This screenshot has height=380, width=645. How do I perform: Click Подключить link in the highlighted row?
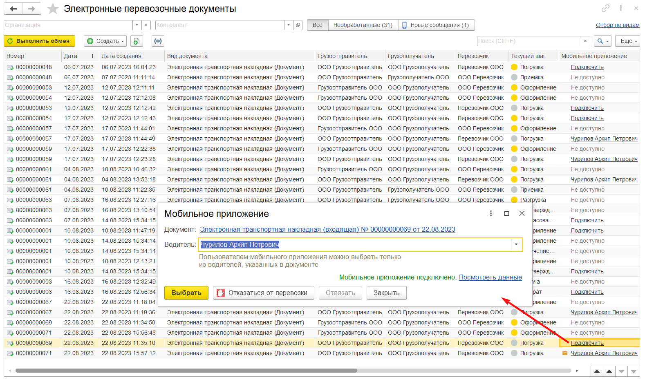pos(587,343)
